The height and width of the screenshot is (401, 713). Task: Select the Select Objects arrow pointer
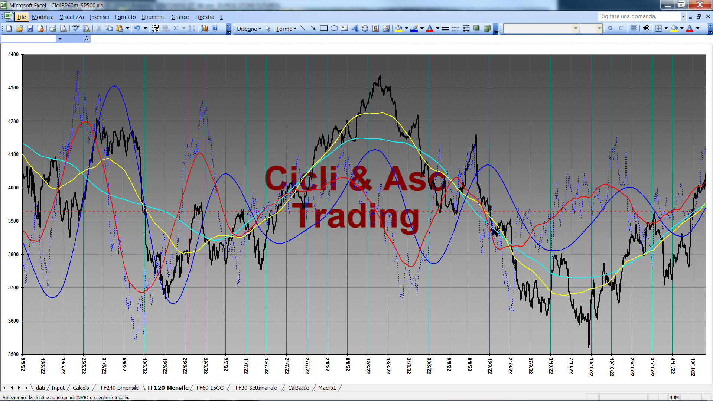[x=268, y=29]
